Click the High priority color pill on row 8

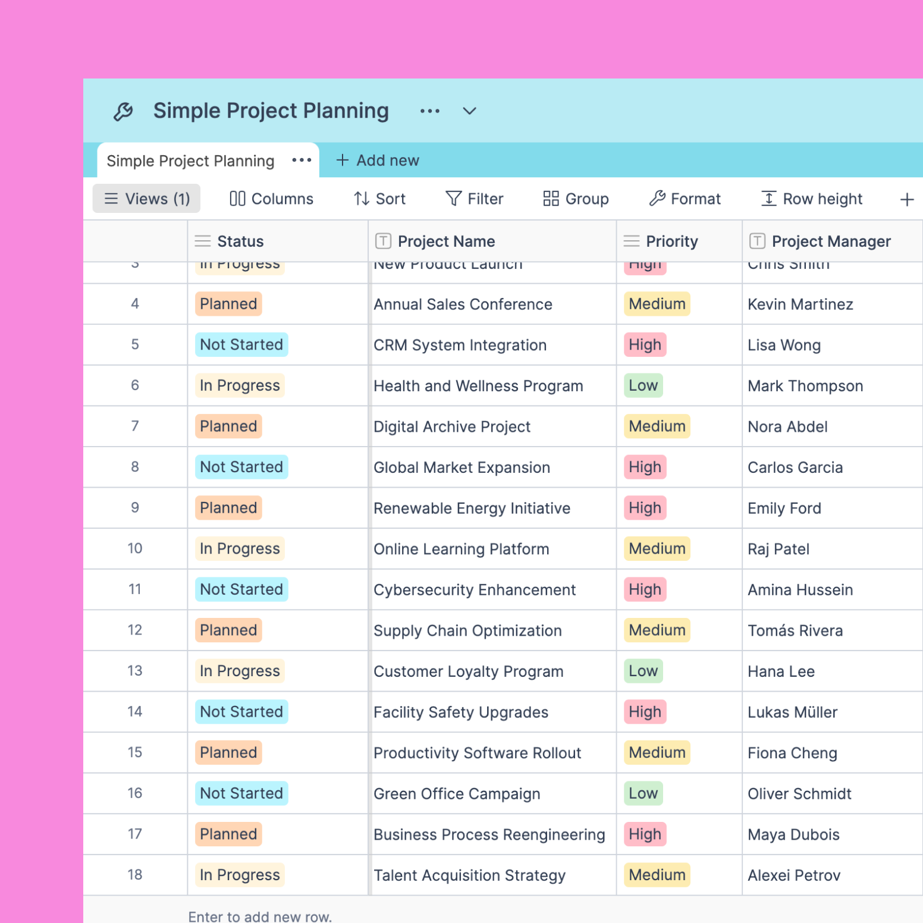point(645,467)
